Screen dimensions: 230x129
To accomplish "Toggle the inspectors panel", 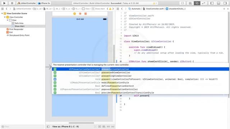I will (225, 3).
